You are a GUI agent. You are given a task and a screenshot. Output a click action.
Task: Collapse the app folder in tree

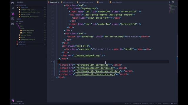pos(21,26)
